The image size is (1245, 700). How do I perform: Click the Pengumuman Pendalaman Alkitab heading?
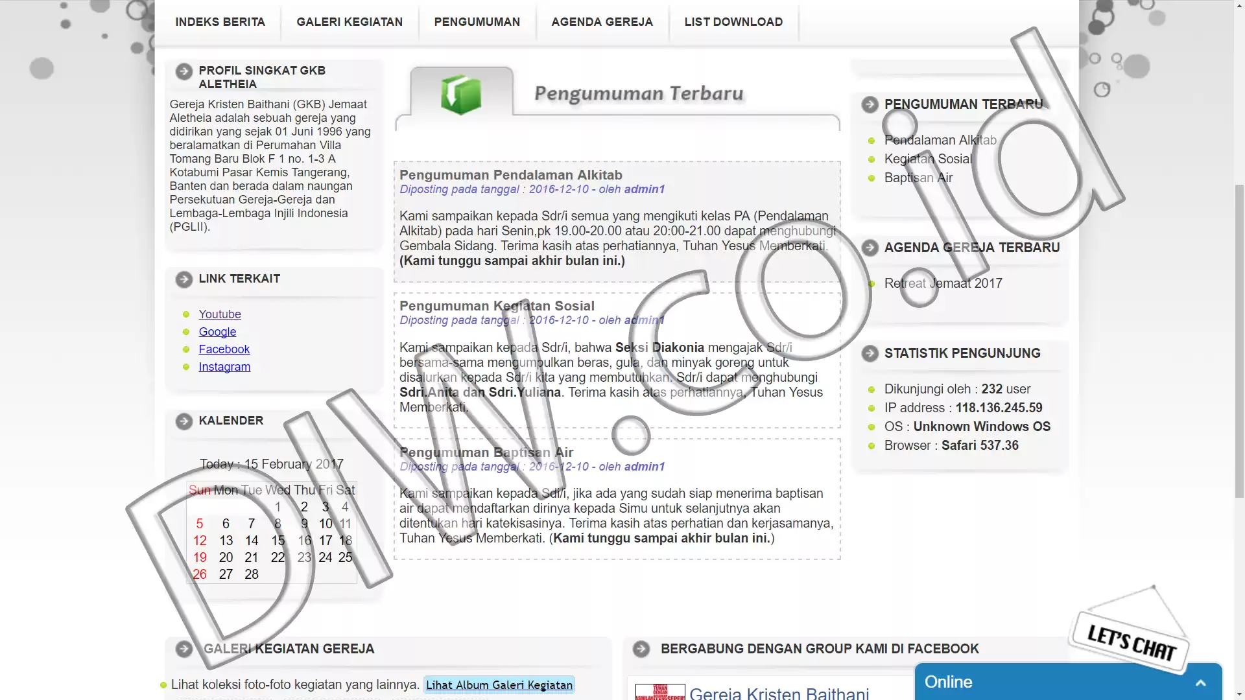511,175
